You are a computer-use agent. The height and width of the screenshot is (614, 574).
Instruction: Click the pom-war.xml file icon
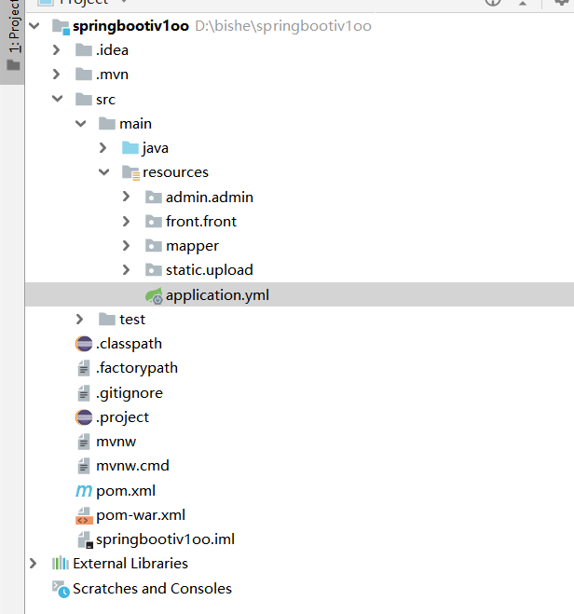click(84, 515)
